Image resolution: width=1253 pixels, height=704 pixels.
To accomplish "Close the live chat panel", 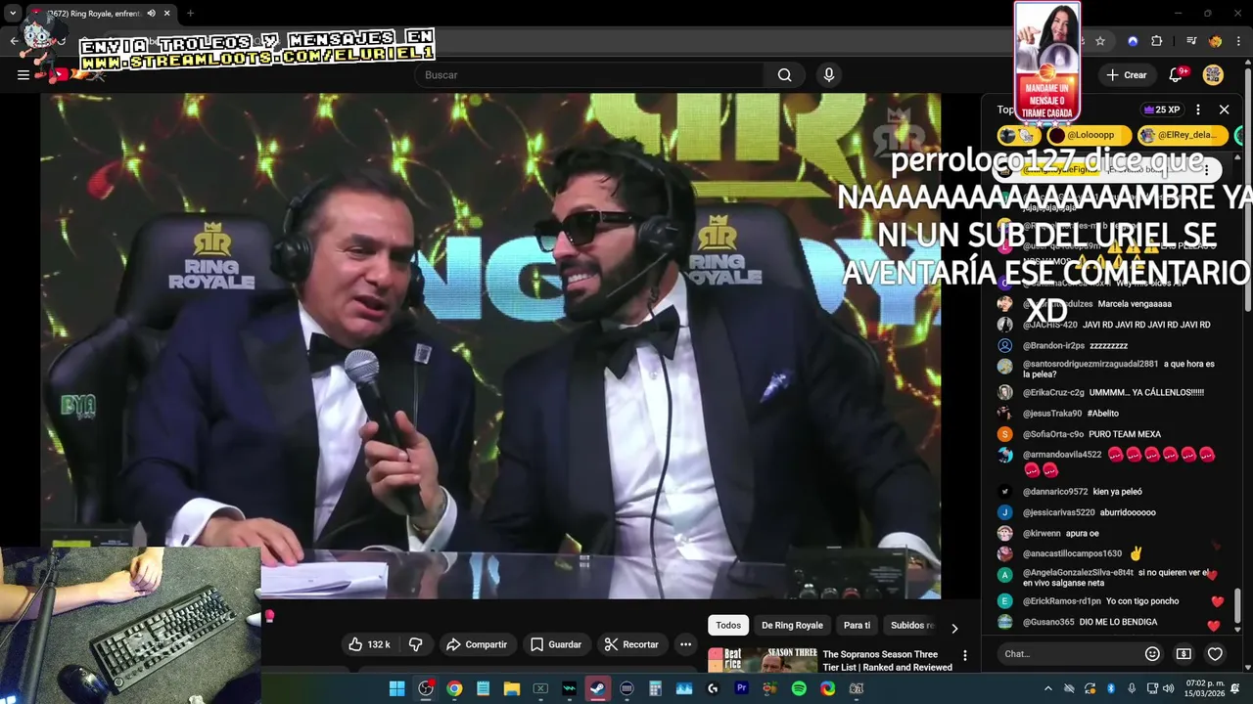I will [1224, 110].
